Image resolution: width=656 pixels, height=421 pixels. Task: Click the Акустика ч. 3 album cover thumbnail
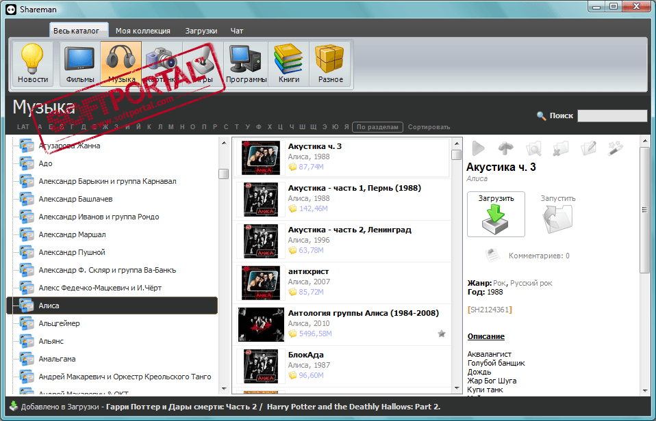(x=261, y=157)
